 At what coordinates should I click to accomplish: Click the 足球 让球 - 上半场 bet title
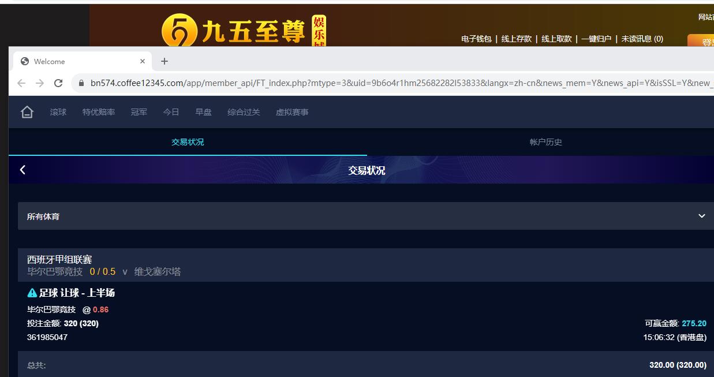77,293
